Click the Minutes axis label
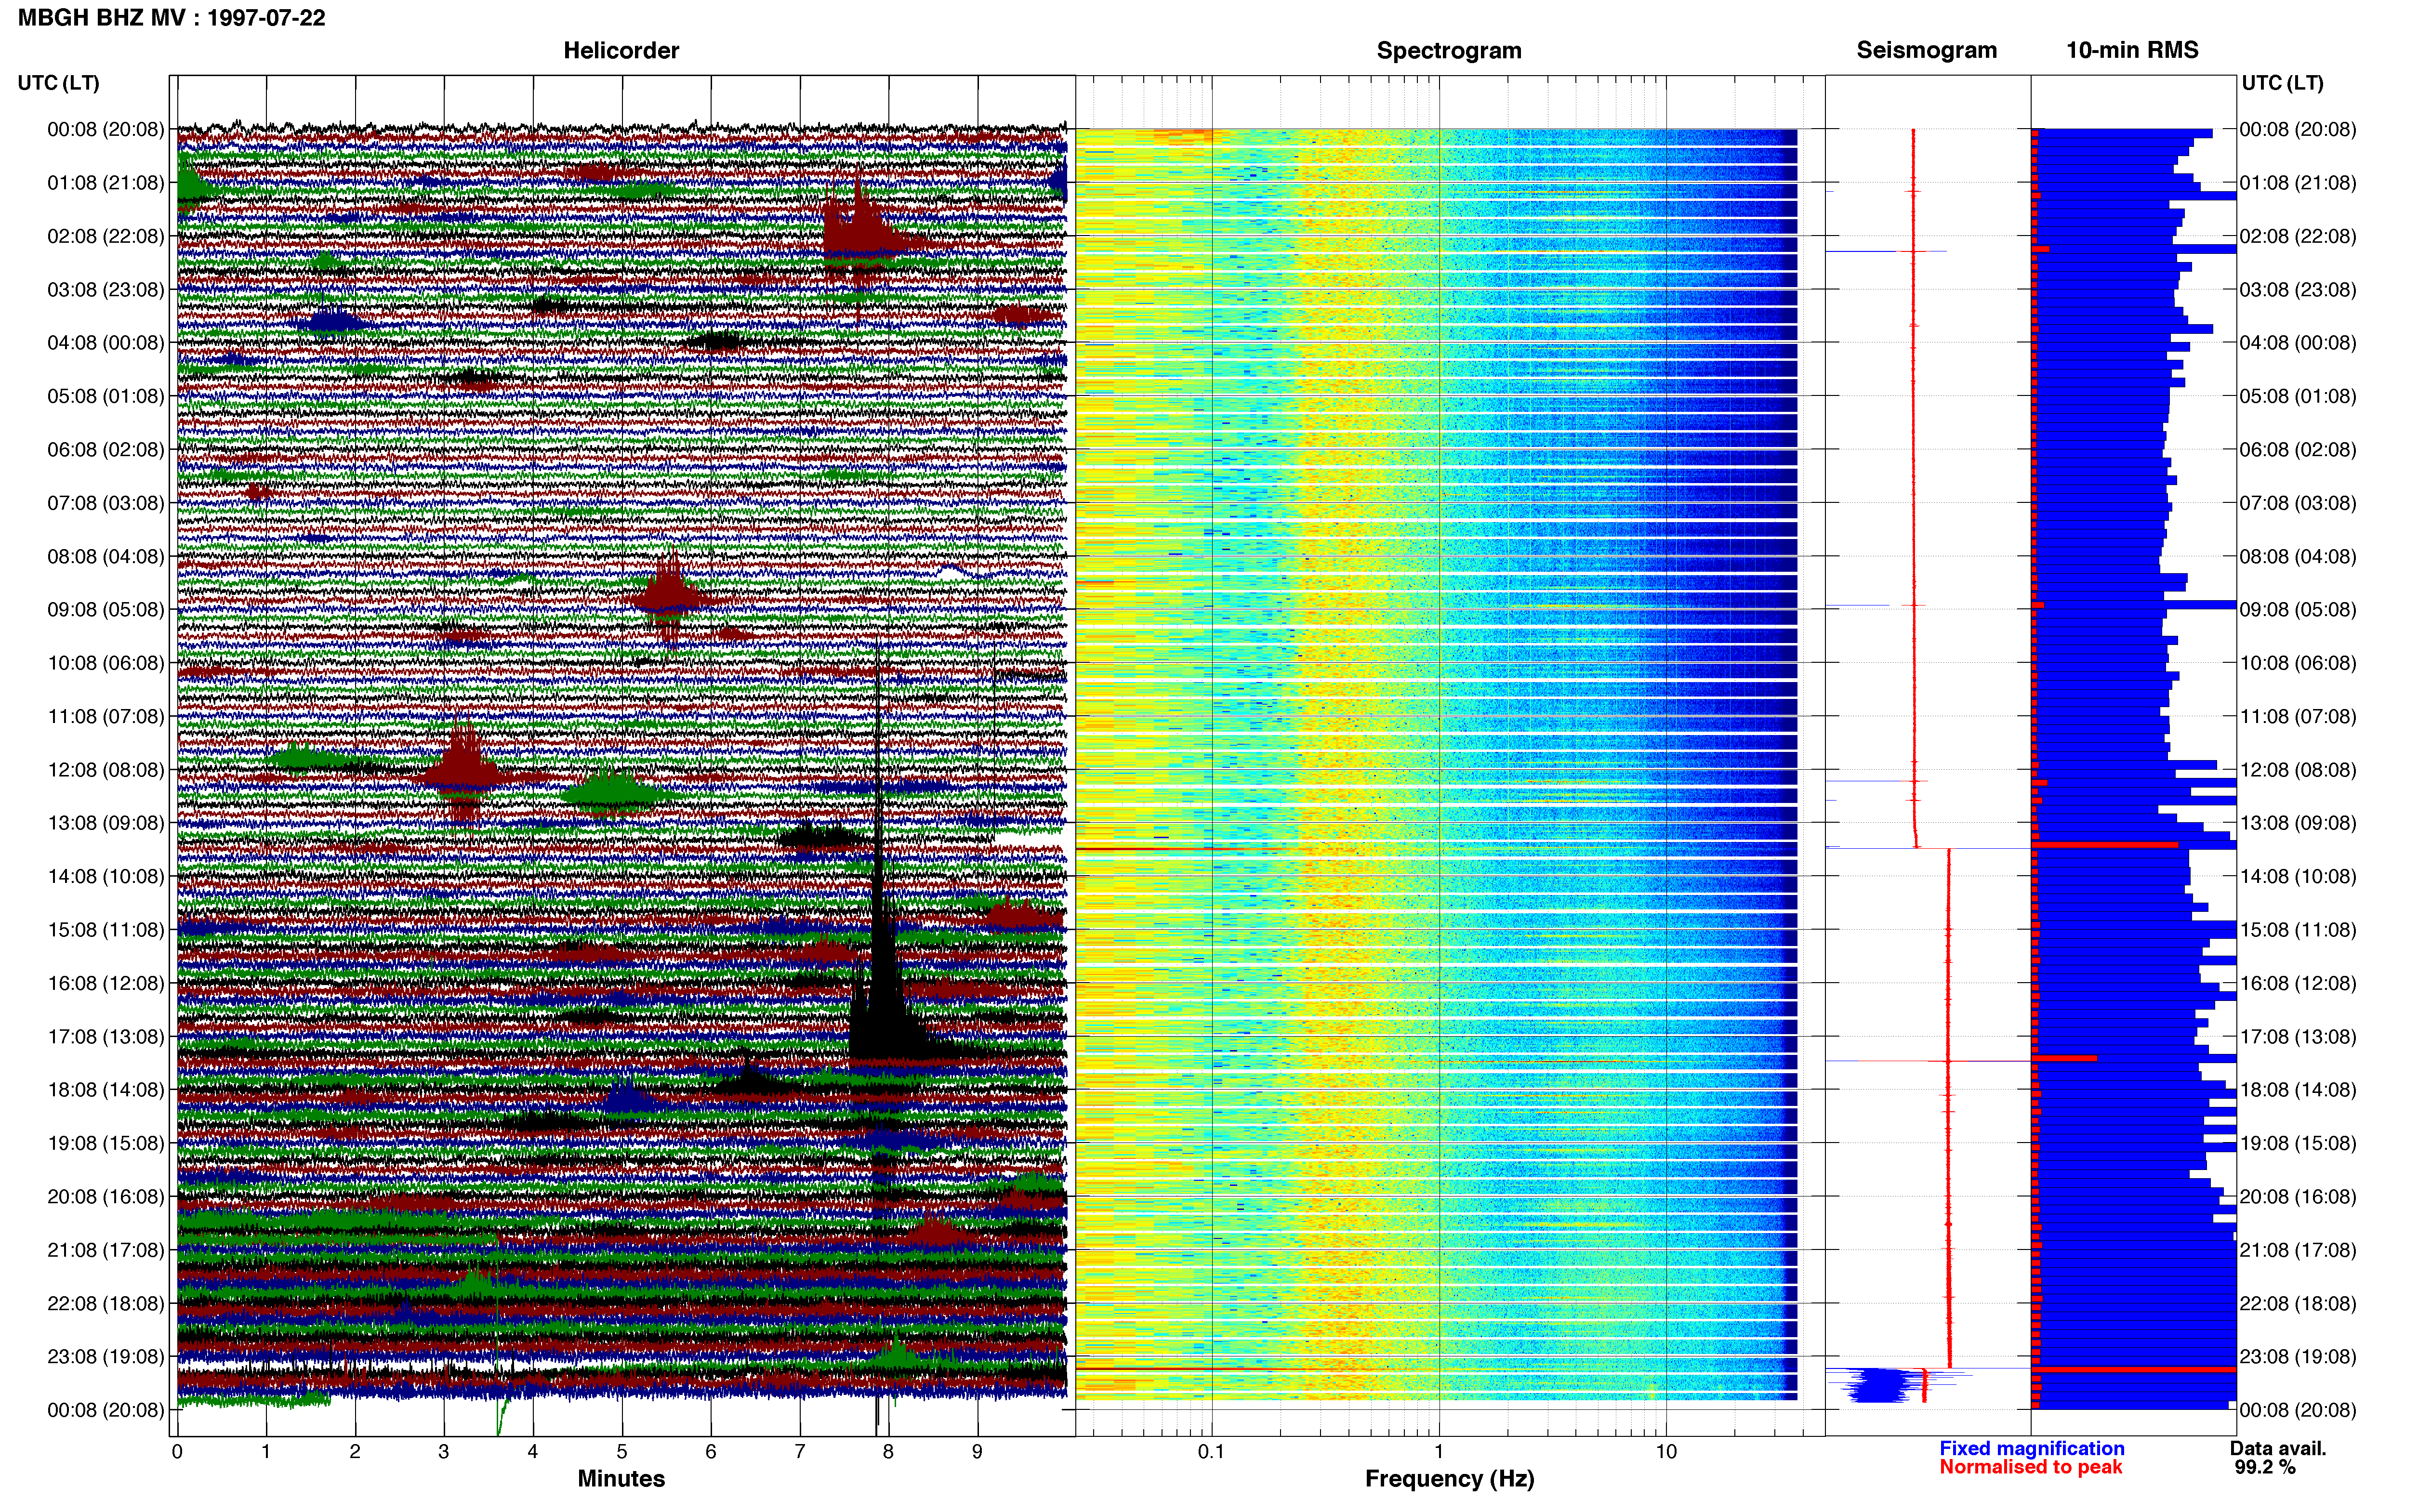 (x=621, y=1478)
